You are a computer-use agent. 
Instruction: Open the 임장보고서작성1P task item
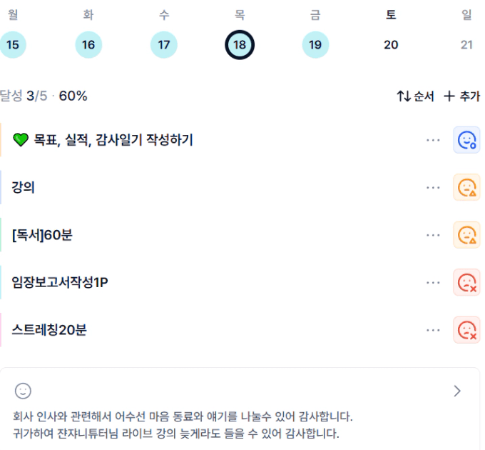coord(61,283)
